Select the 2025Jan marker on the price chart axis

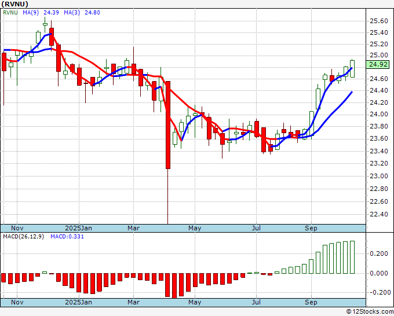coord(78,228)
